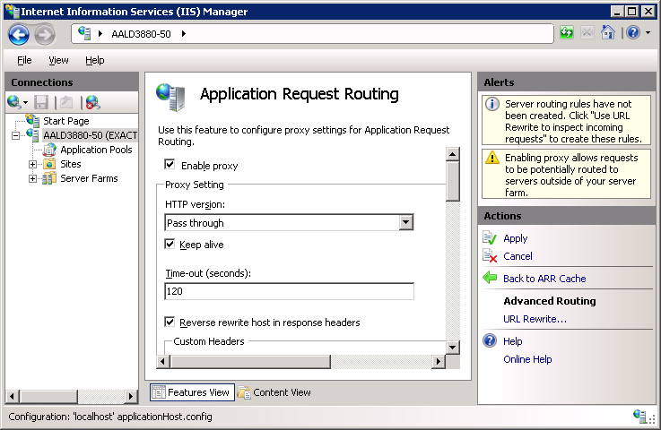The width and height of the screenshot is (661, 430).
Task: Click the green Back to ARR Cache arrow
Action: (x=490, y=278)
